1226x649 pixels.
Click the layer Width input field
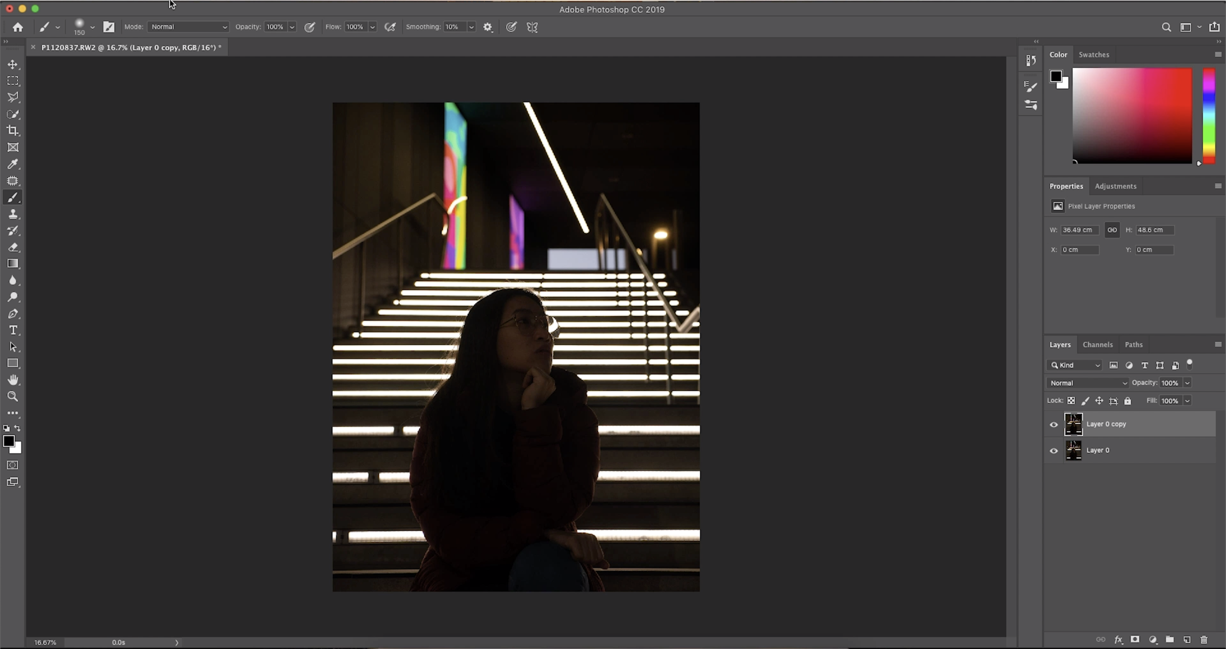(x=1079, y=230)
